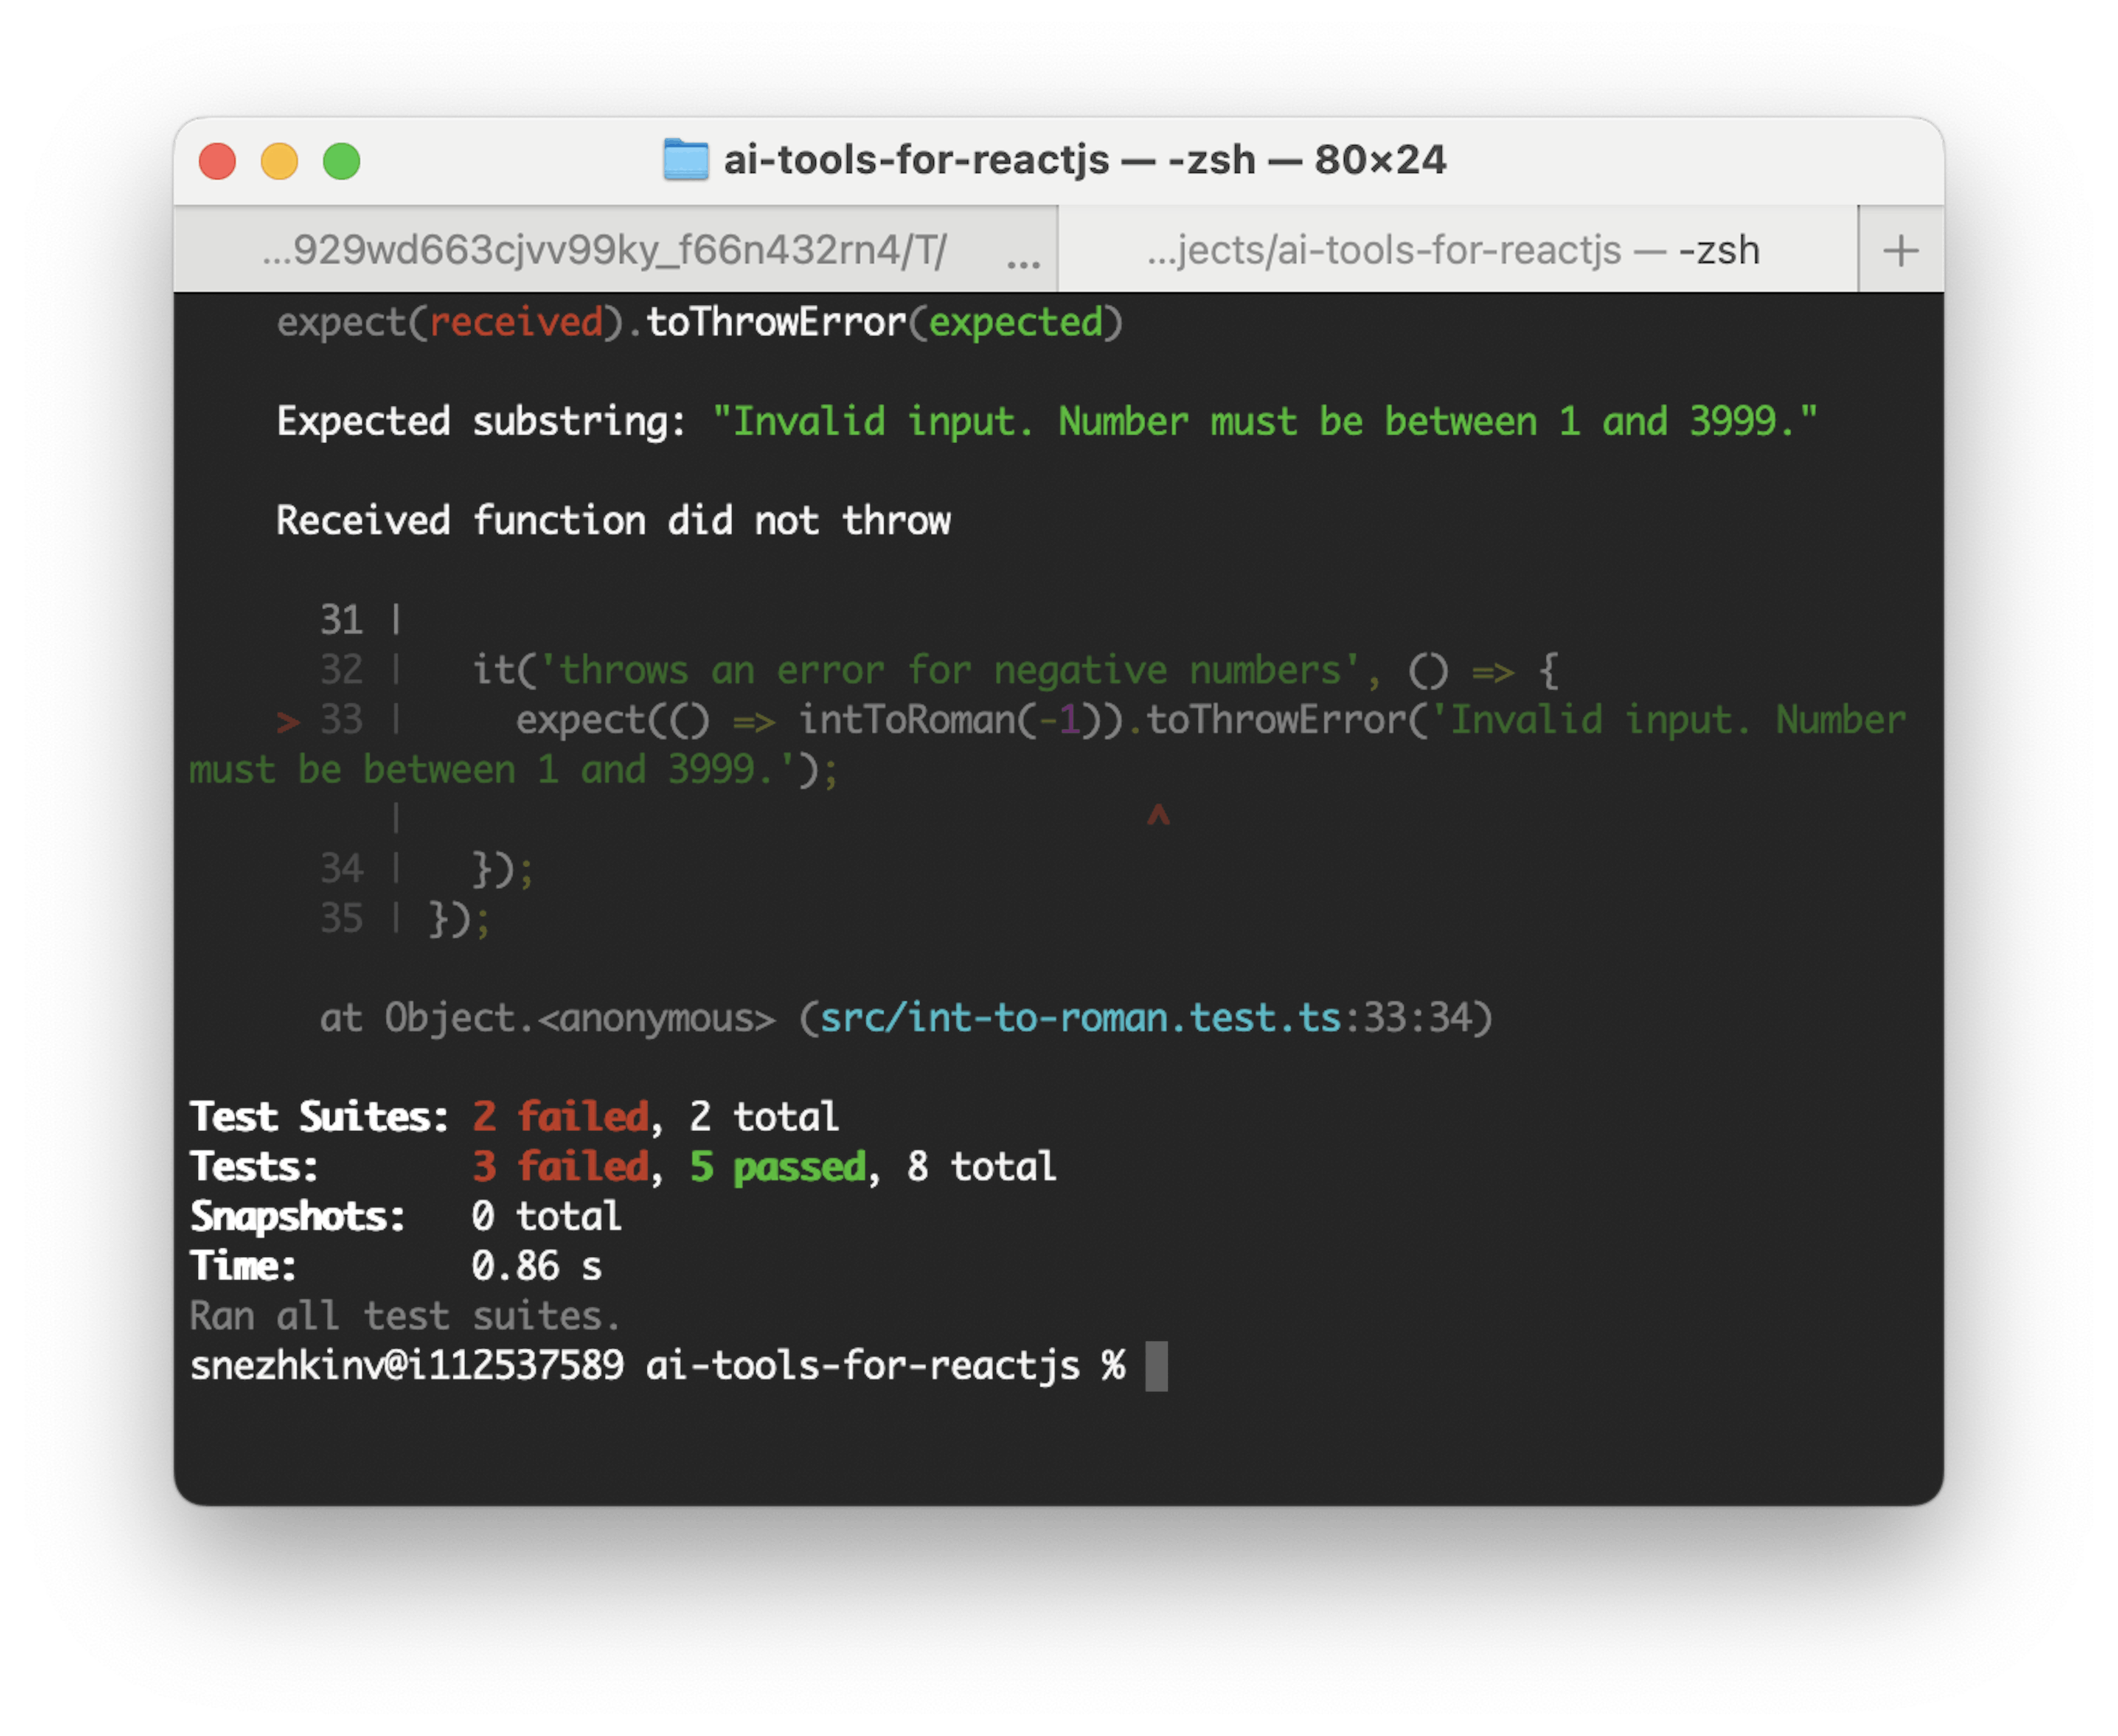The width and height of the screenshot is (2118, 1736).
Task: Click the 0.86 s Time value
Action: tap(536, 1266)
